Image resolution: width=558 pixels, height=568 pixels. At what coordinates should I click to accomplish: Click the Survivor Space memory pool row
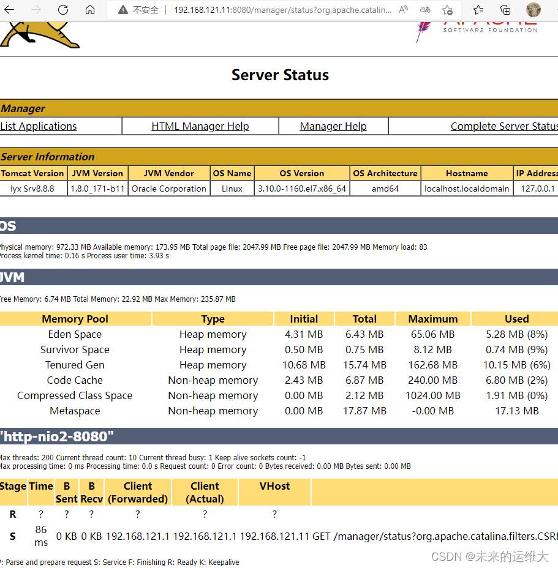pos(279,349)
